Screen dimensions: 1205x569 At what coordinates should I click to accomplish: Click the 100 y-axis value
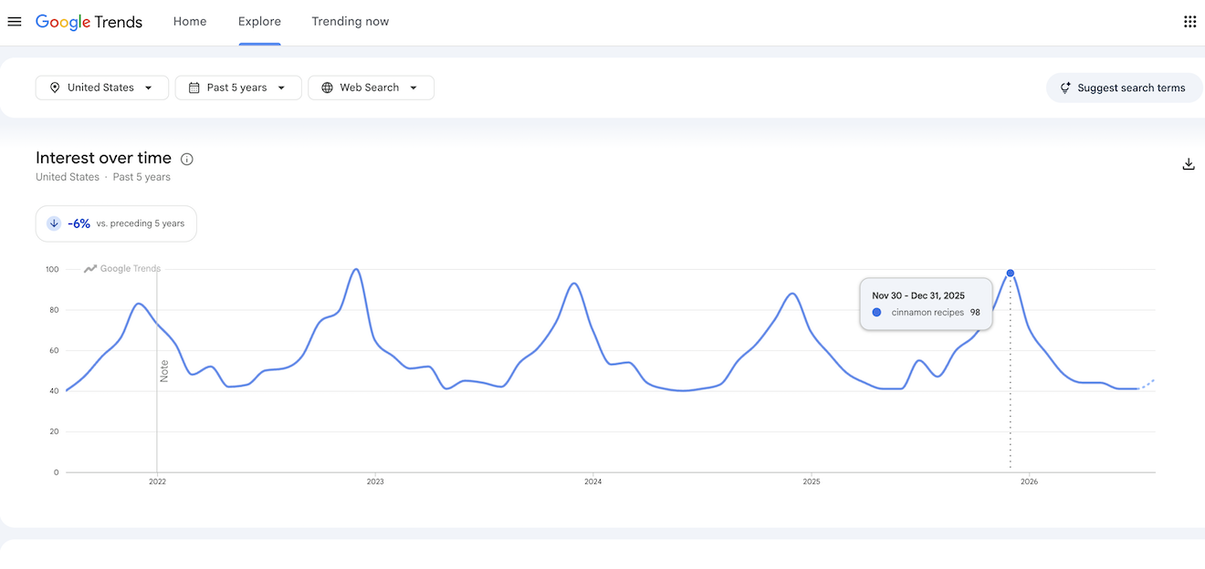[51, 269]
